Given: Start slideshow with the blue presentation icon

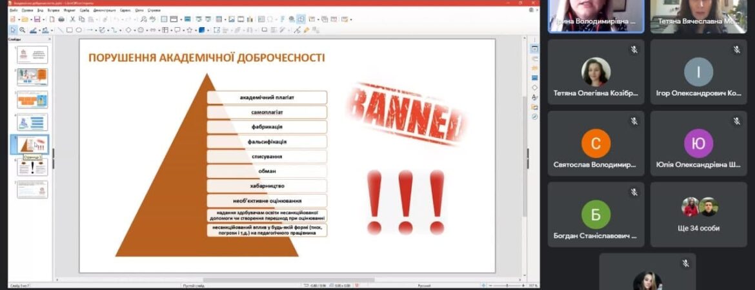Looking at the screenshot, I should click(x=187, y=19).
